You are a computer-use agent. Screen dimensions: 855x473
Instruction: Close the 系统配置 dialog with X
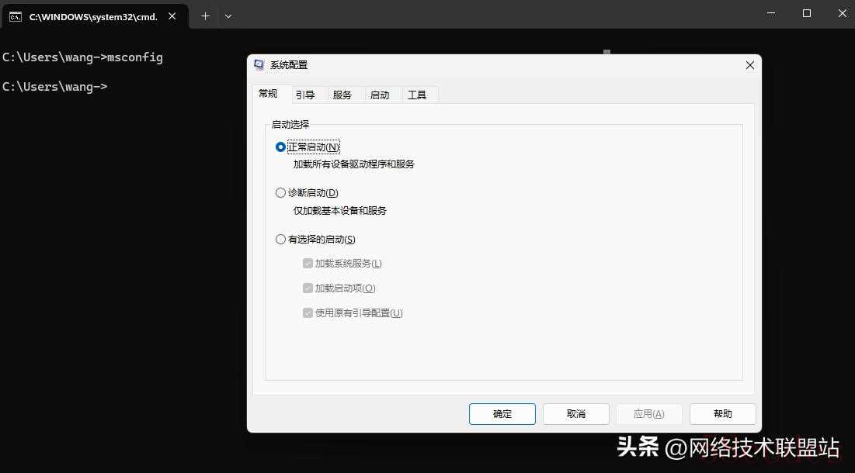pyautogui.click(x=749, y=65)
